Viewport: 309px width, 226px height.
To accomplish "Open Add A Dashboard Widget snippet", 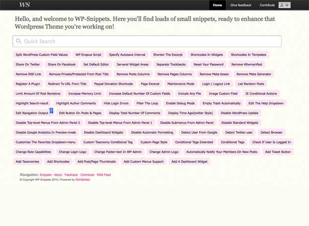I will 189,161.
